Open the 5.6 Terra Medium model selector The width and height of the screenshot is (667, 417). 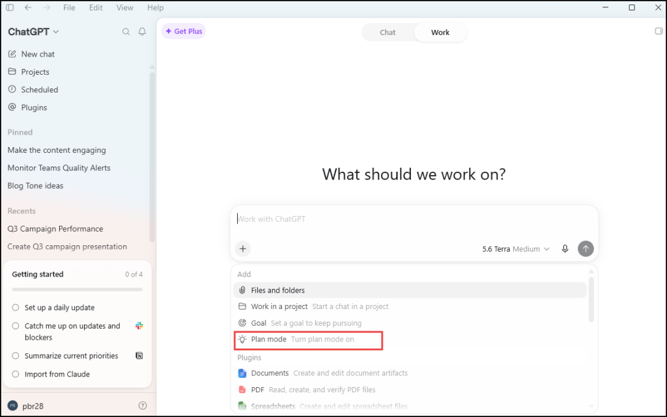click(516, 249)
